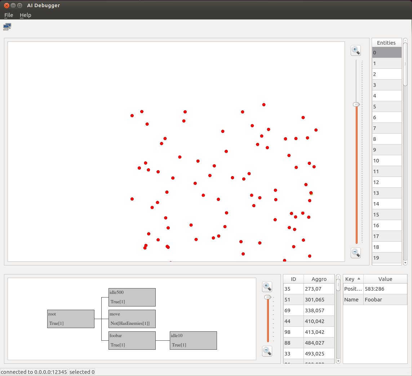The width and height of the screenshot is (412, 376).
Task: Click Entities list scroll down arrow
Action: pyautogui.click(x=405, y=263)
